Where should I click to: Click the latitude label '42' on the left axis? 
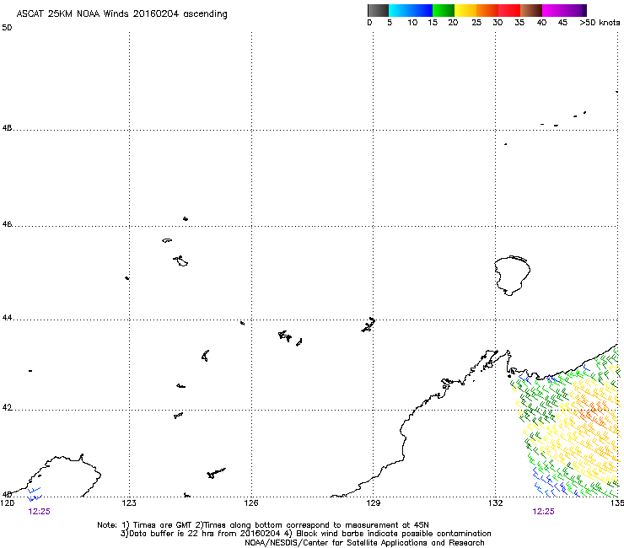pyautogui.click(x=7, y=408)
